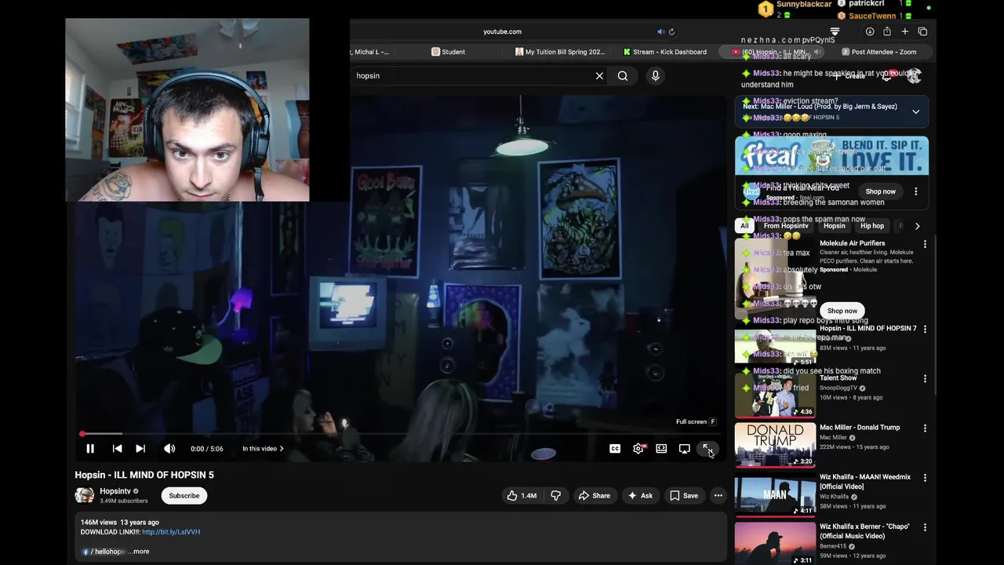Viewport: 1004px width, 565px height.
Task: Show more filter chips arrow
Action: point(917,226)
